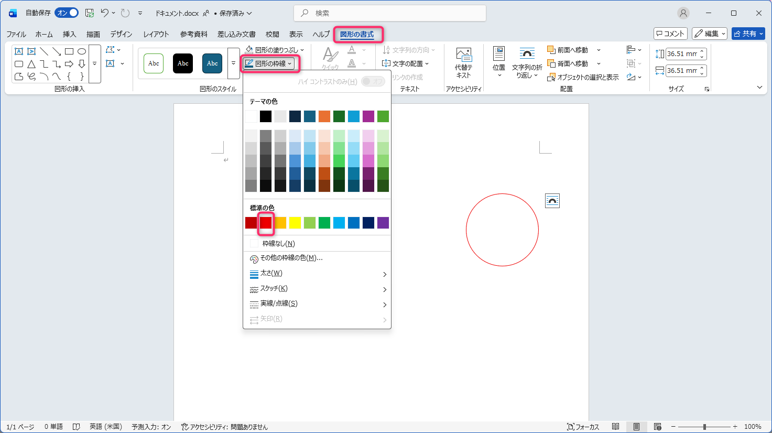Select the text box shape icon
Viewport: 772px width, 433px height.
[19, 51]
